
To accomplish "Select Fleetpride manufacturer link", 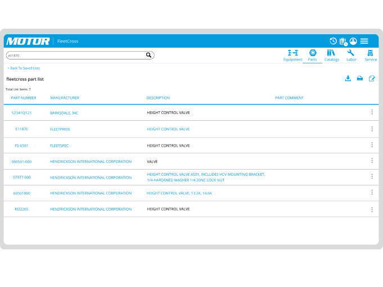I will [60, 129].
